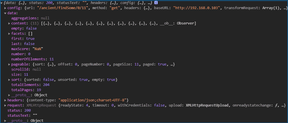Select the size: 11 row
The width and height of the screenshot is (288, 123).
(20, 75)
